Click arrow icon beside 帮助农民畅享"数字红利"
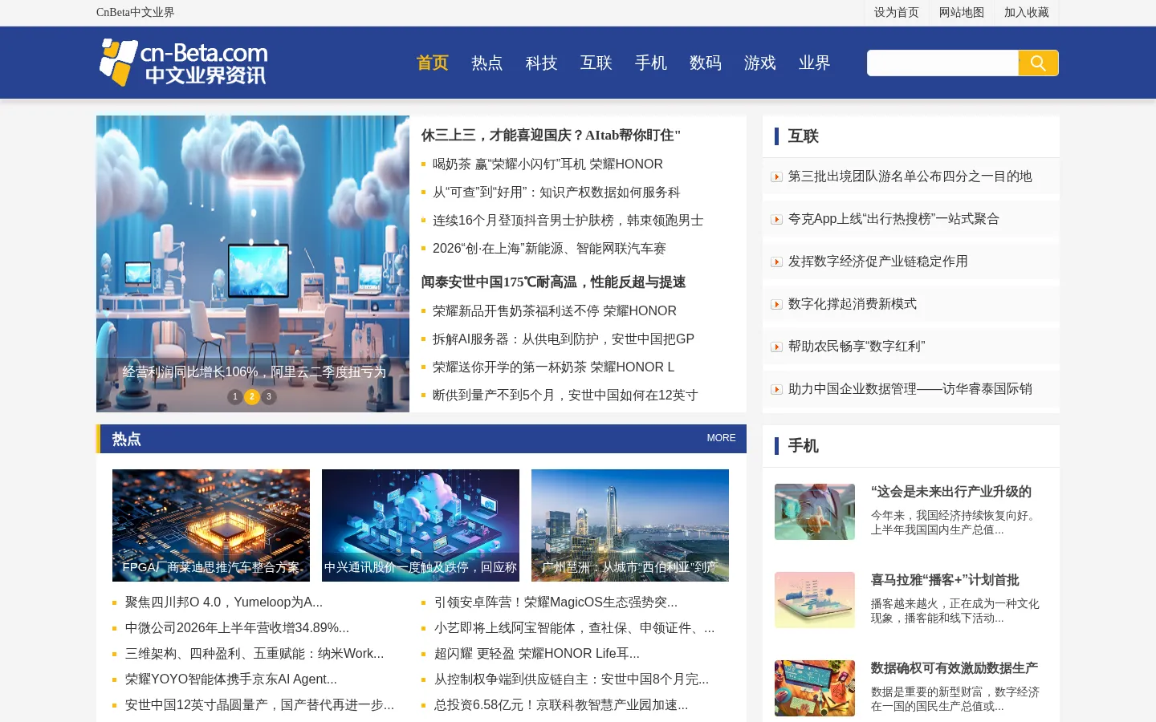Screen dimensions: 1156x722 tap(776, 347)
